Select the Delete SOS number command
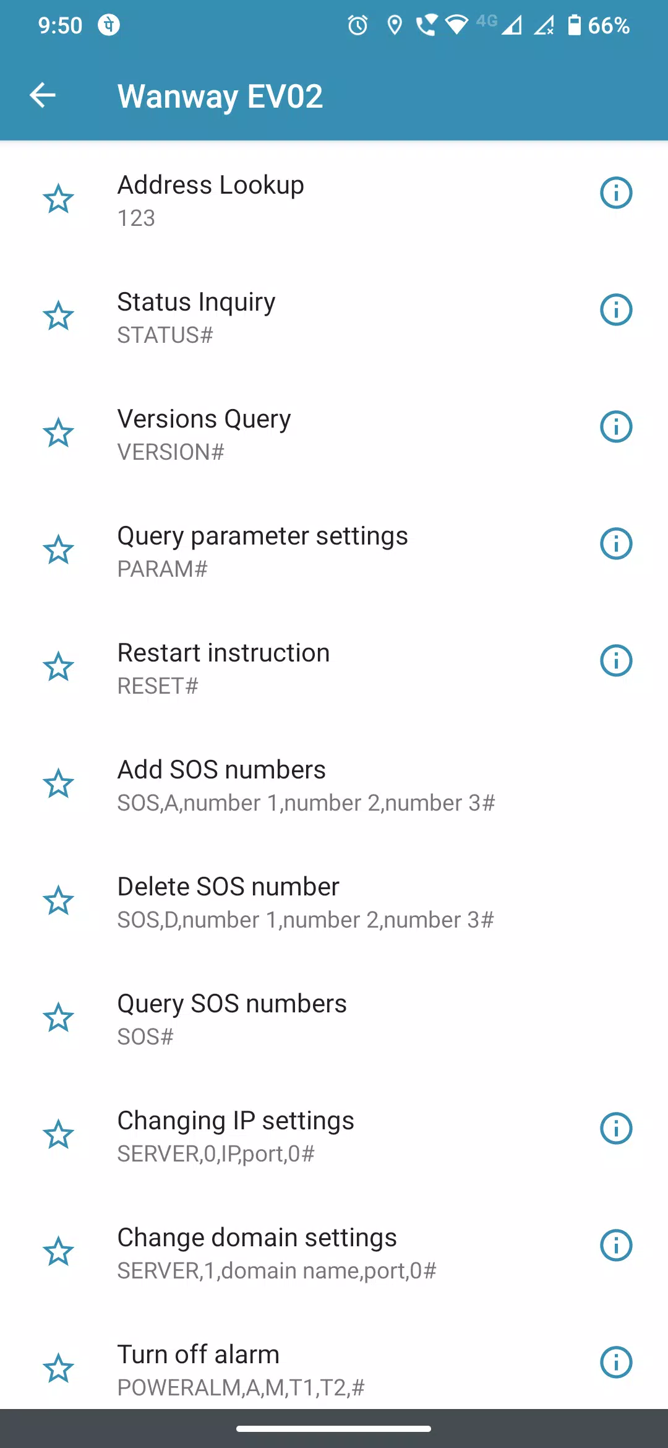 (334, 902)
